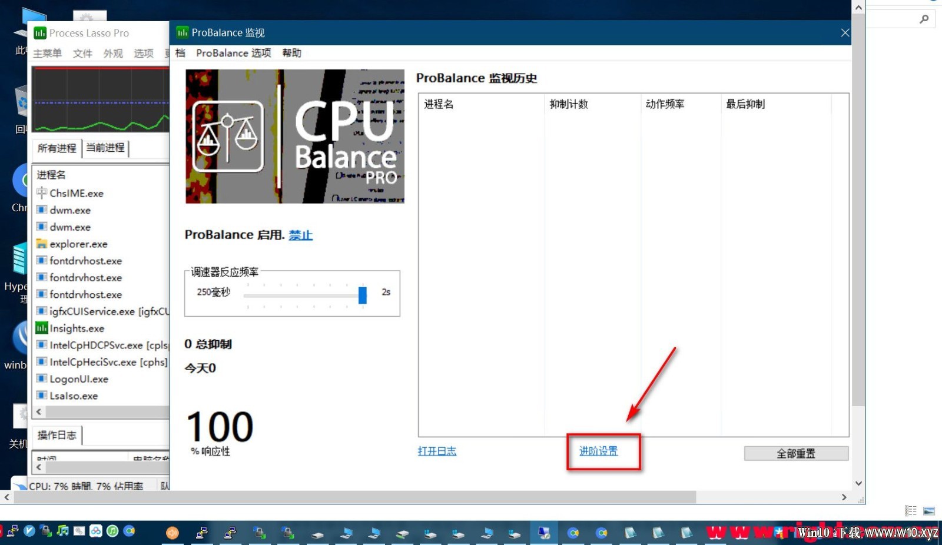
Task: Click the igfxCUIService.exe process icon
Action: (x=41, y=311)
